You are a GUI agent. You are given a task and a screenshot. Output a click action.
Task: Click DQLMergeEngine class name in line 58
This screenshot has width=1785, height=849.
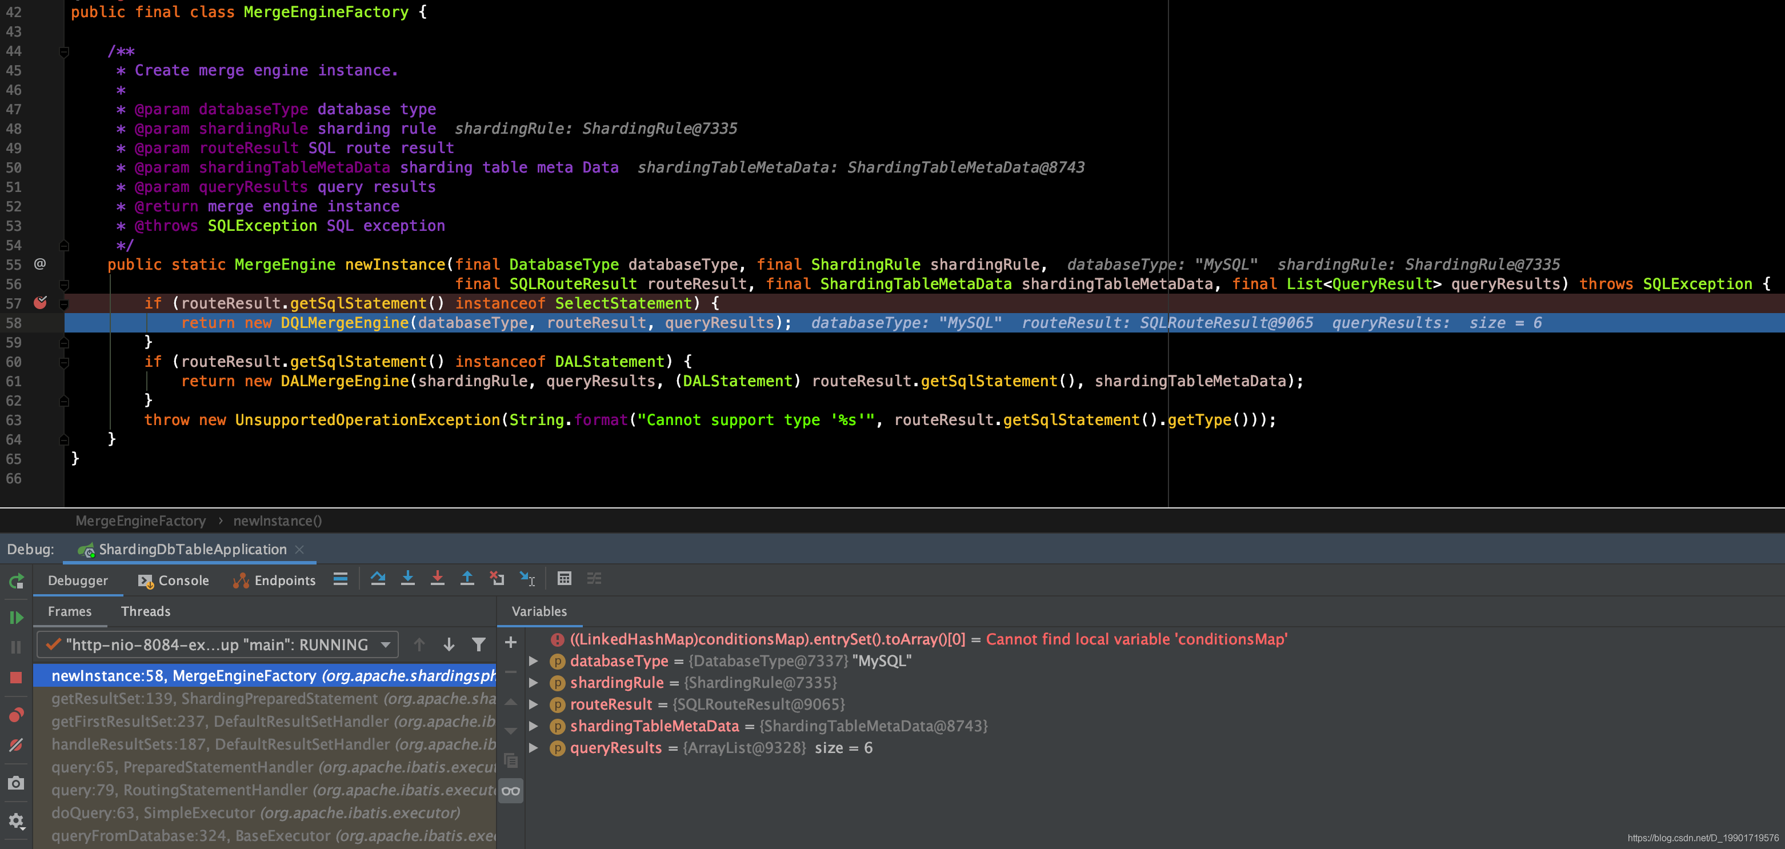pyautogui.click(x=345, y=323)
